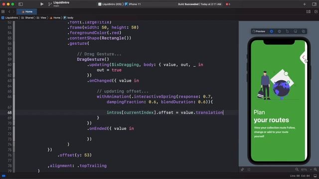Image resolution: width=319 pixels, height=179 pixels.
Task: Place cursor on DragGesture() code
Action: point(93,60)
